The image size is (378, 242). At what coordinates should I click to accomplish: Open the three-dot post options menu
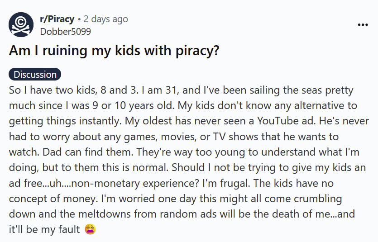(363, 25)
